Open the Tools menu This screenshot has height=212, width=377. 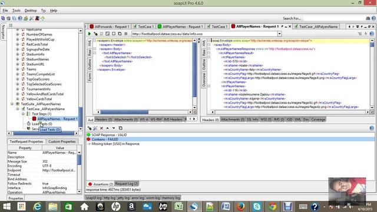[x=16, y=11]
